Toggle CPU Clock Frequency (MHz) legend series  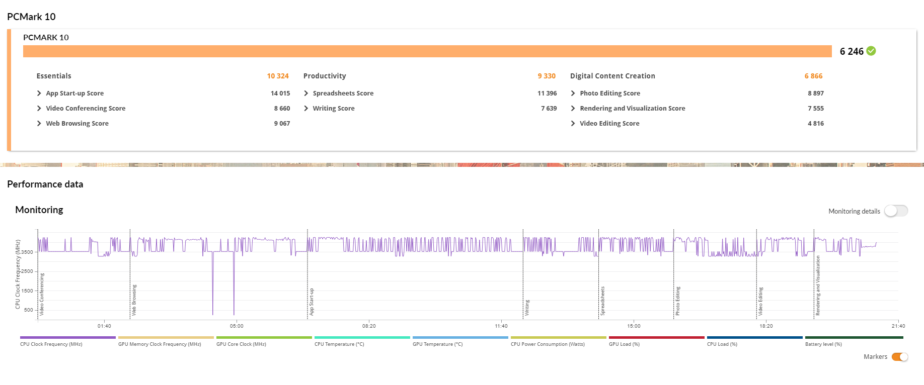(67, 341)
